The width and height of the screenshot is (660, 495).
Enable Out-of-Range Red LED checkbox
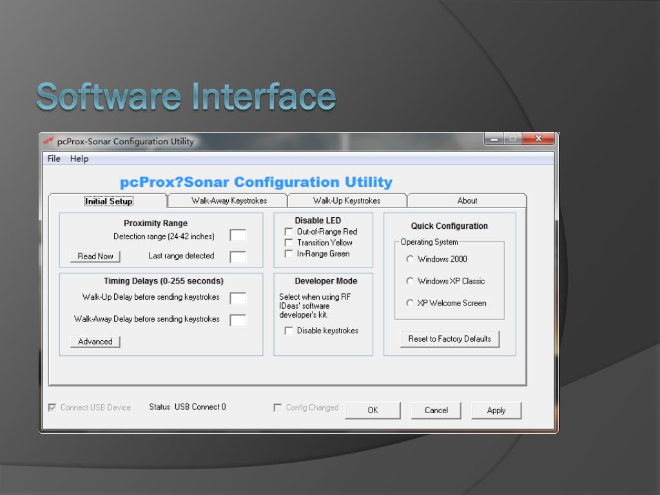(x=289, y=232)
